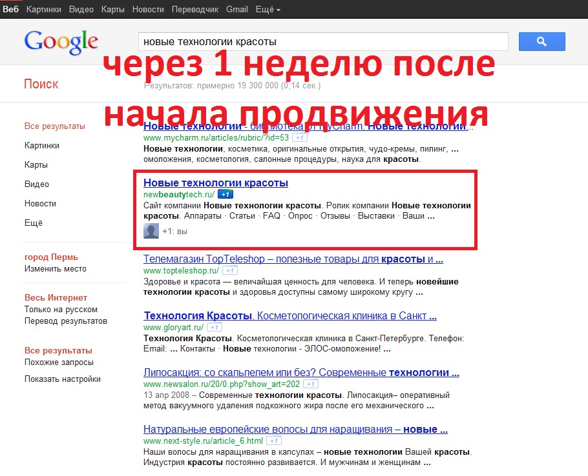
Task: Click 'город Пермь' location label
Action: [x=51, y=257]
